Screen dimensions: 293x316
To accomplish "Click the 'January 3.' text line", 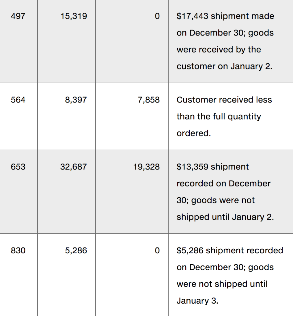I will (x=197, y=301).
